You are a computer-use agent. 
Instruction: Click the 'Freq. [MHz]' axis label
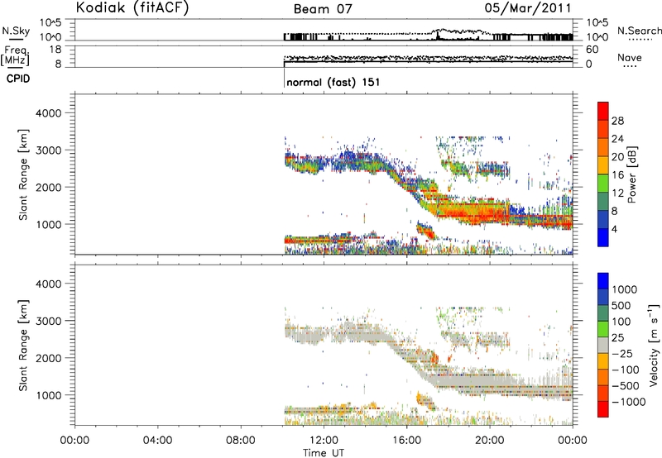pyautogui.click(x=16, y=55)
